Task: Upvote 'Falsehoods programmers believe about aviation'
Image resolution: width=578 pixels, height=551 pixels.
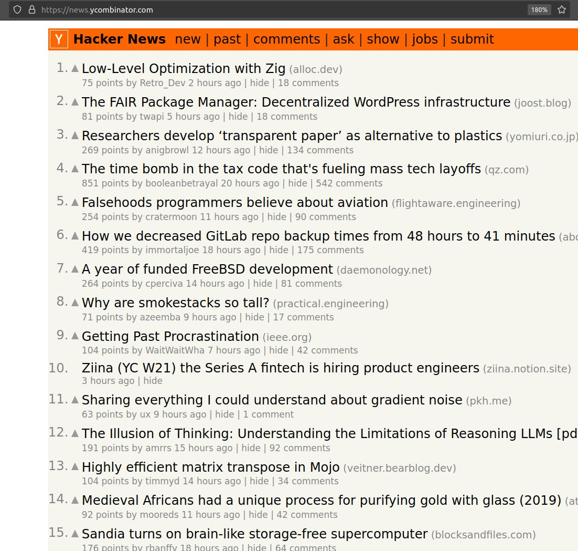Action: point(75,202)
